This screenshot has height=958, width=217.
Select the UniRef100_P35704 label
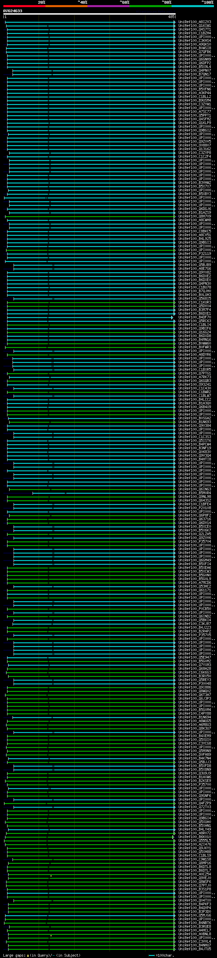coord(195,541)
